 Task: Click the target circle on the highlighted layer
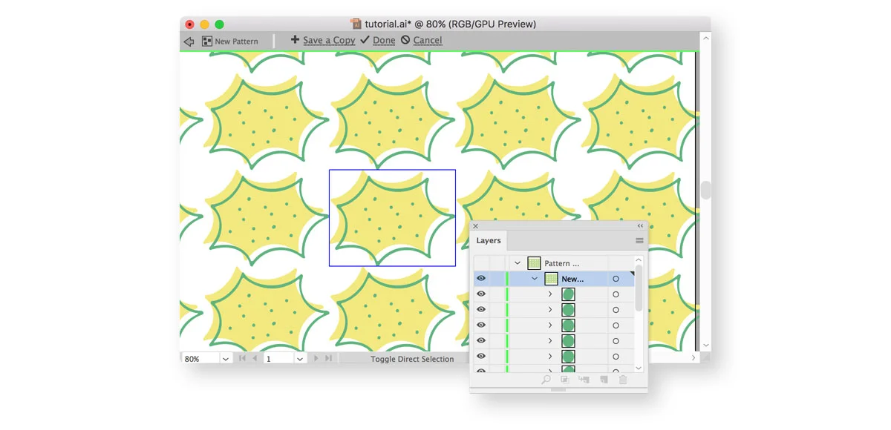point(616,278)
